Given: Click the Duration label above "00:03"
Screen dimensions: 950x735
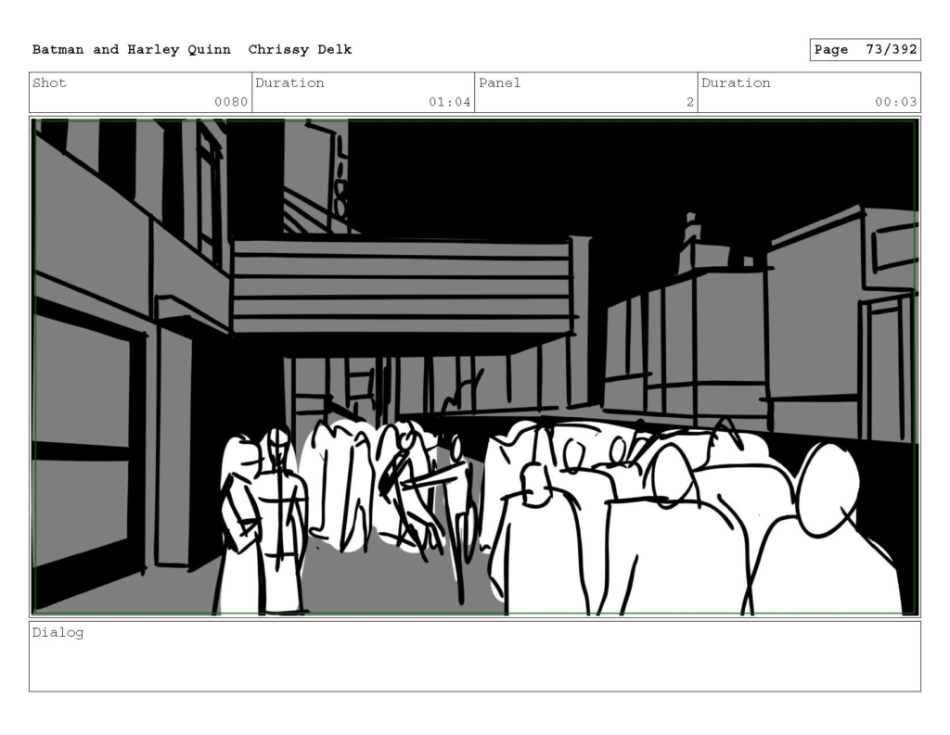Looking at the screenshot, I should [x=736, y=82].
